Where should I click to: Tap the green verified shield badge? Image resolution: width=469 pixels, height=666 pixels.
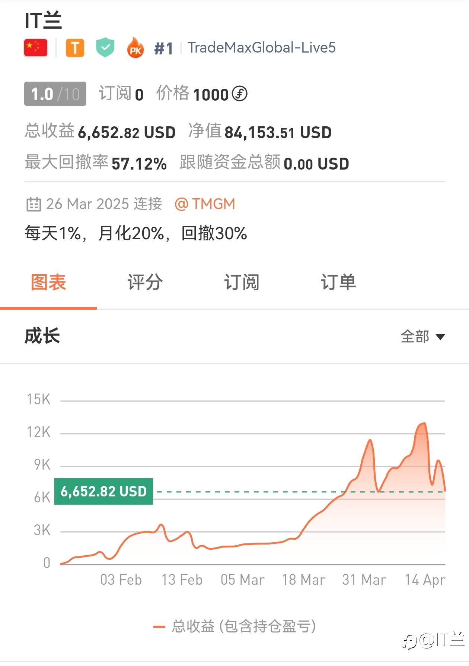pyautogui.click(x=105, y=47)
